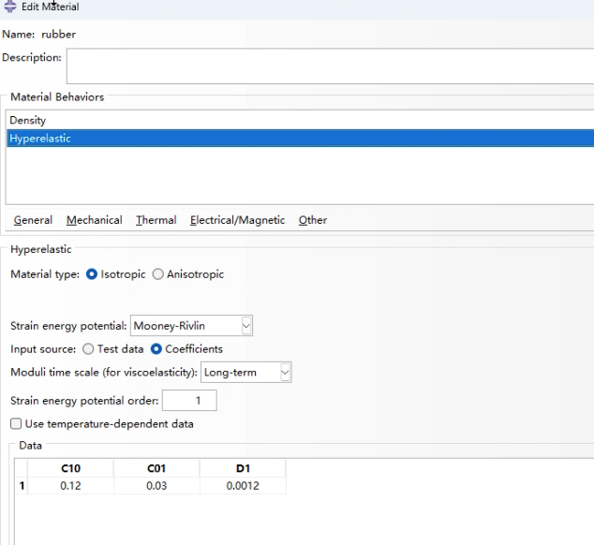Click the Edit Material window icon

point(10,6)
